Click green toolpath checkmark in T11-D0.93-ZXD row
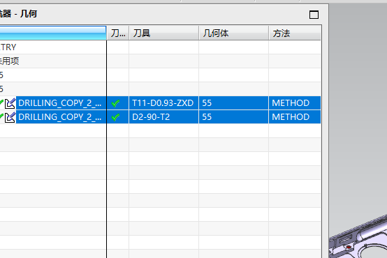The width and height of the screenshot is (387, 258). (115, 103)
